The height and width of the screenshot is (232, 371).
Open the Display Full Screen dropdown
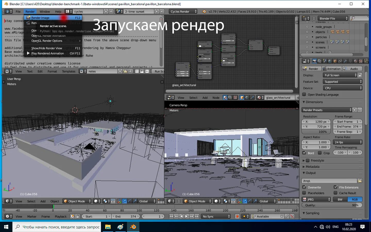tap(340, 75)
